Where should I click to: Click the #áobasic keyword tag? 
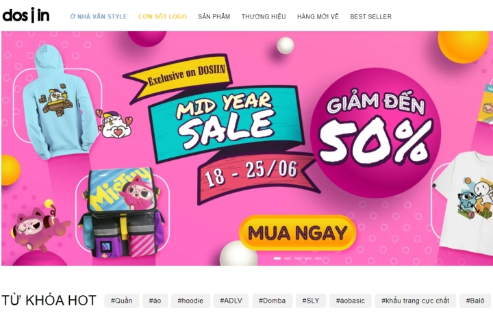[x=351, y=301]
